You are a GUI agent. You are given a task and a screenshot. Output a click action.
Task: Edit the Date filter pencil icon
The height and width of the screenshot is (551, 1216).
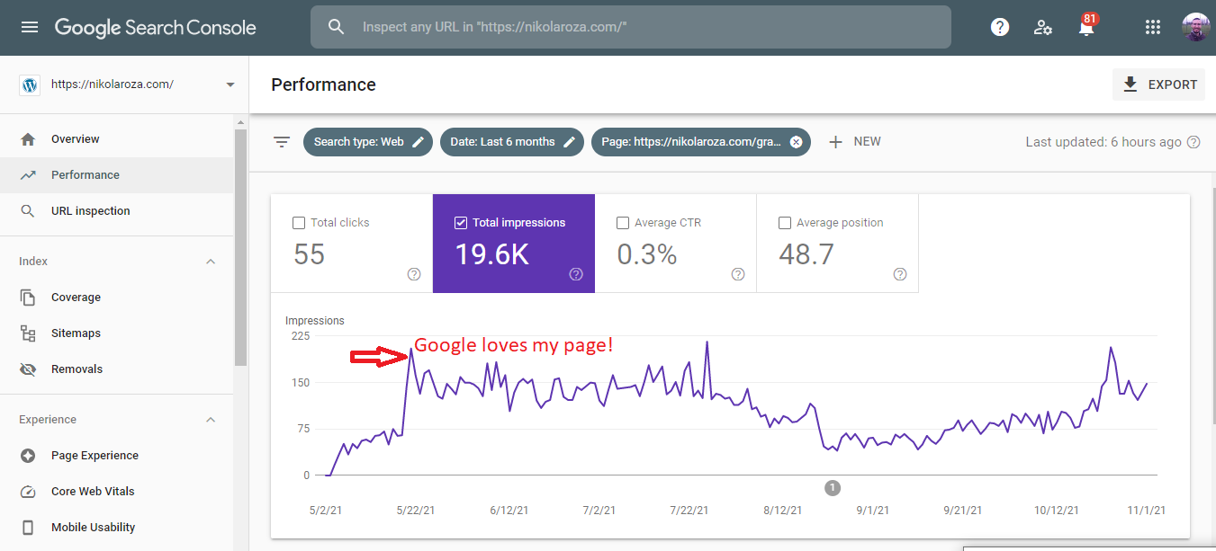coord(570,142)
